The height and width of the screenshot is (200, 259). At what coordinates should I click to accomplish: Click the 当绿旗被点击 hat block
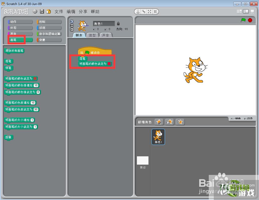[95, 51]
